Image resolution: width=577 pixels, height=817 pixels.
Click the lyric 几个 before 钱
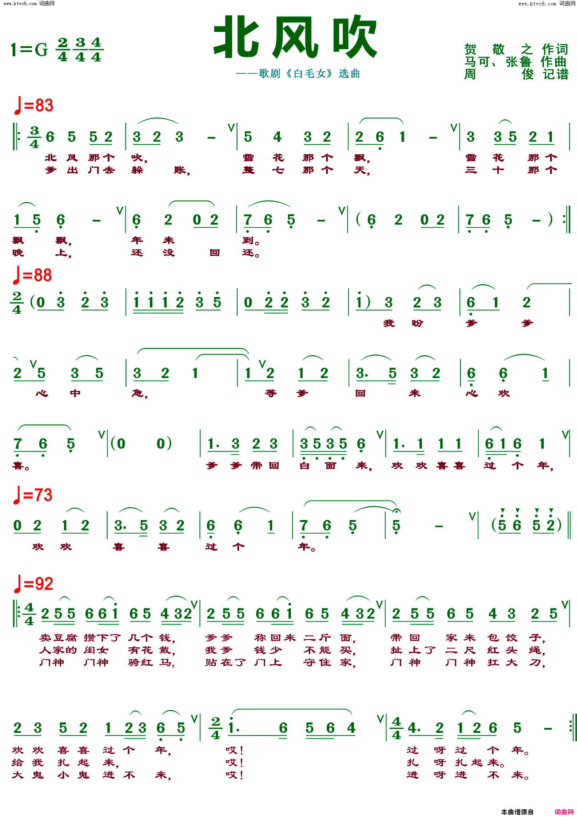coord(140,638)
